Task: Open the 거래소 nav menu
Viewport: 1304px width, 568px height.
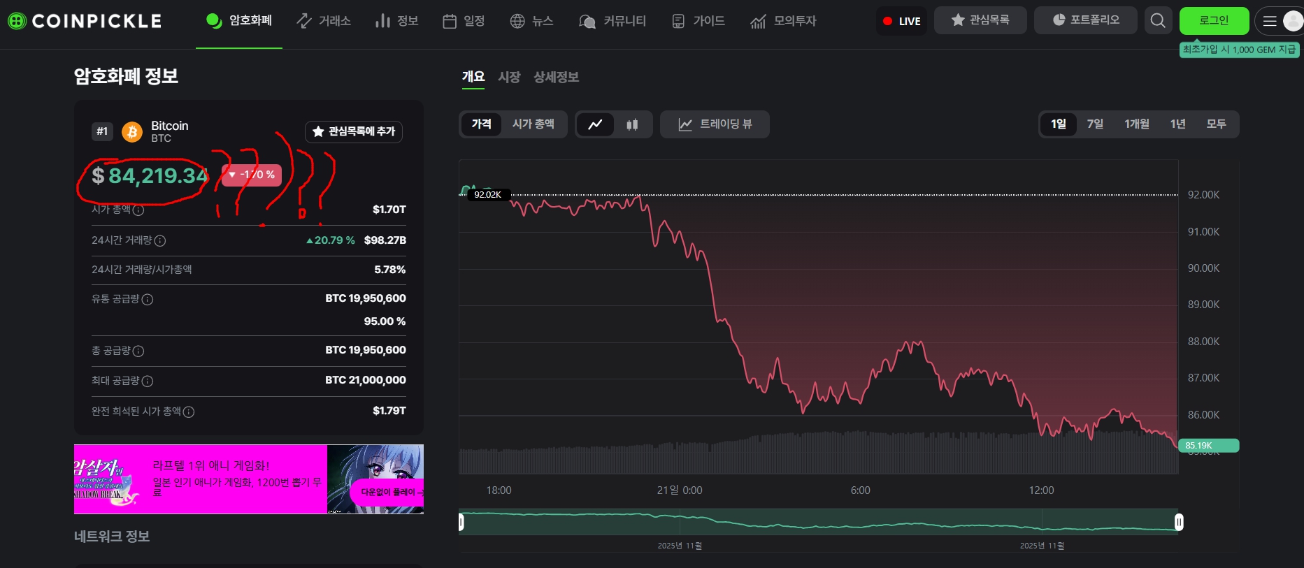Action: tap(324, 21)
